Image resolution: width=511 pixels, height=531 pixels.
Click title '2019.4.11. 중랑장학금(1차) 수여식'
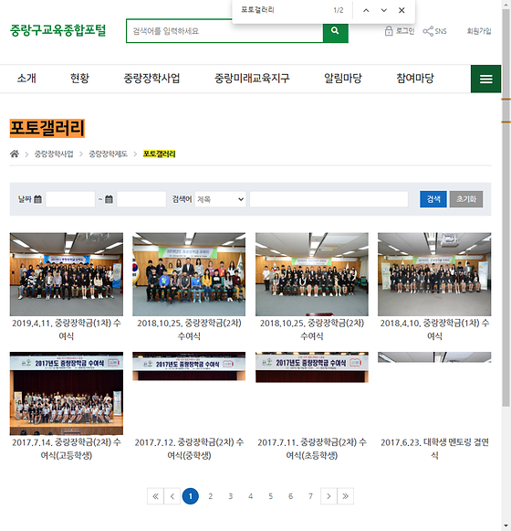pyautogui.click(x=67, y=330)
